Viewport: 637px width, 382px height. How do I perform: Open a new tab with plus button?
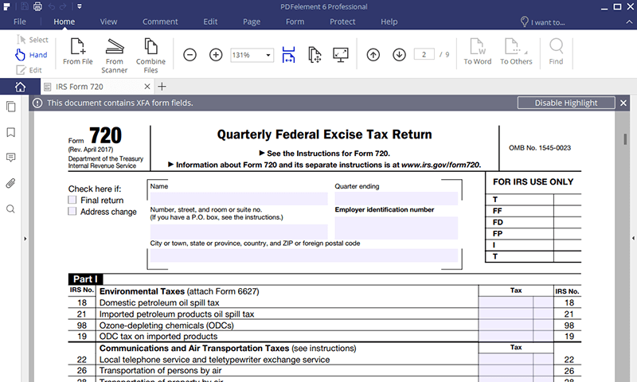[162, 87]
